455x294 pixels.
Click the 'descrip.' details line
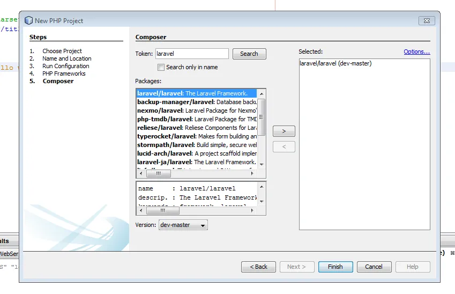(197, 197)
